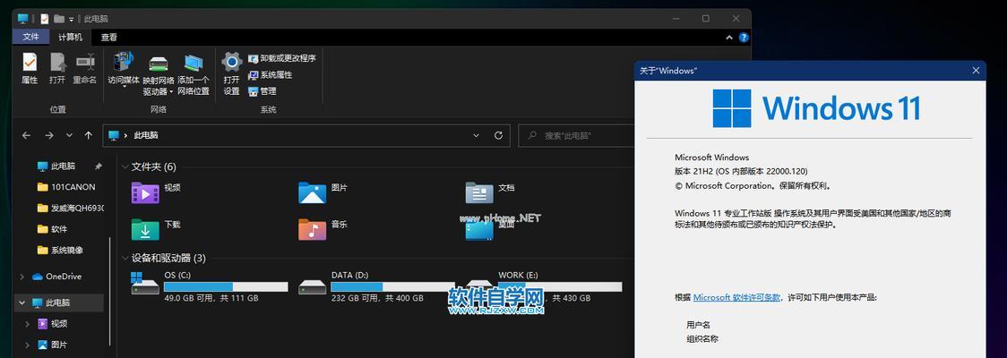Open the Pictures (图片) folder icon

pos(312,192)
